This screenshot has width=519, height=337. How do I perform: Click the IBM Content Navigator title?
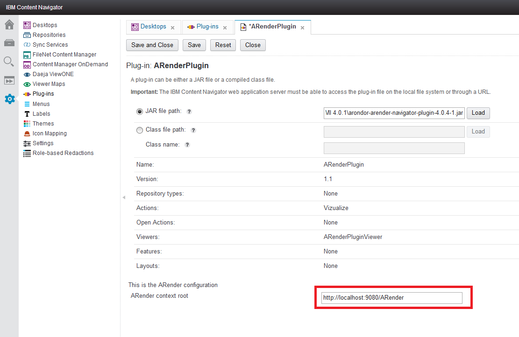tap(34, 7)
